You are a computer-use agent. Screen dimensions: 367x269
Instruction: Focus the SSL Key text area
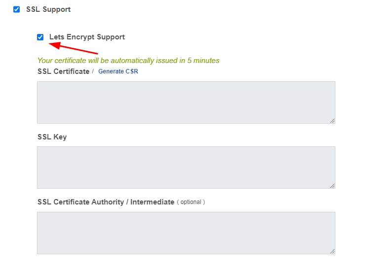pos(186,167)
